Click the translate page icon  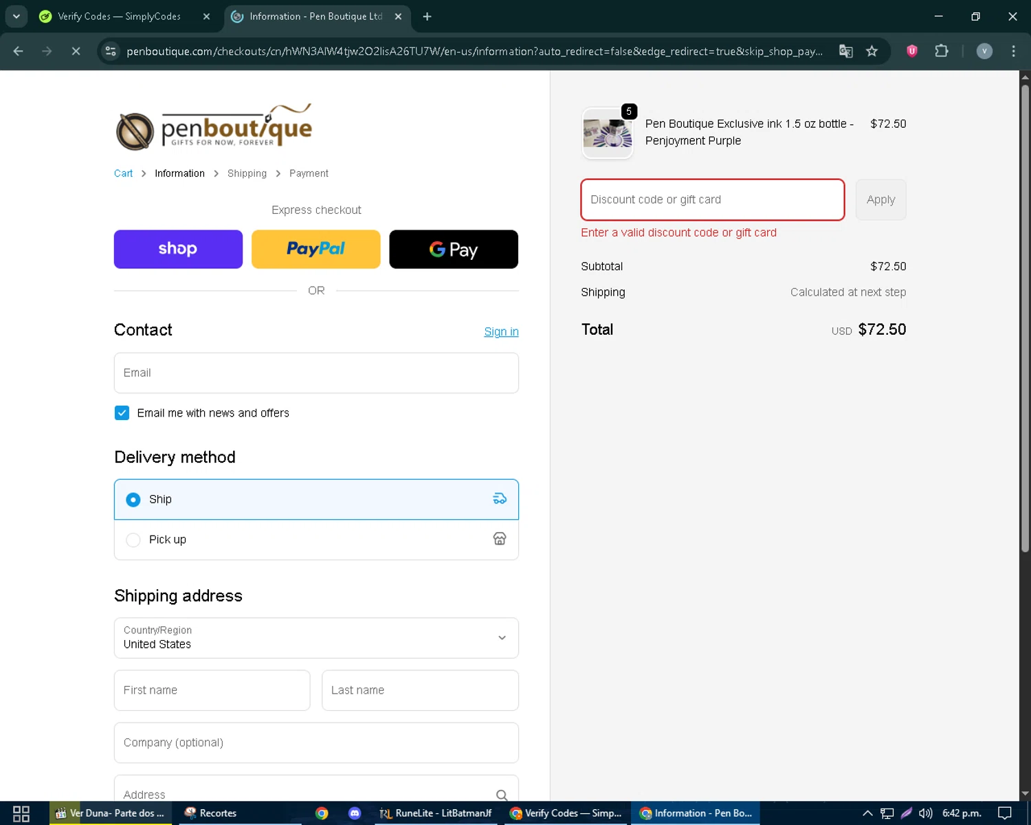(846, 51)
